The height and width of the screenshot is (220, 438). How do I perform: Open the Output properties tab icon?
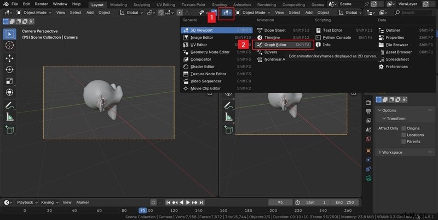coord(368,112)
